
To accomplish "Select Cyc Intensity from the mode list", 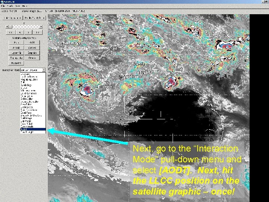I will click(33, 126).
